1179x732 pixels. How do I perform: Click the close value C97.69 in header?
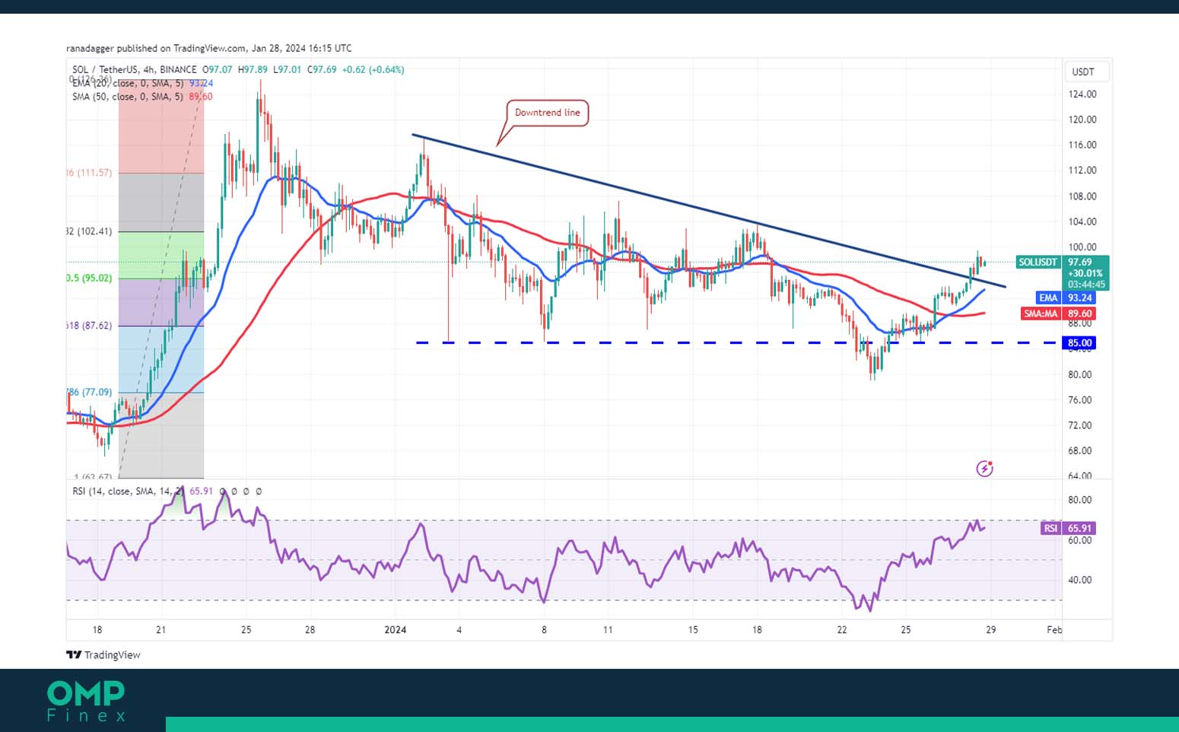point(322,69)
